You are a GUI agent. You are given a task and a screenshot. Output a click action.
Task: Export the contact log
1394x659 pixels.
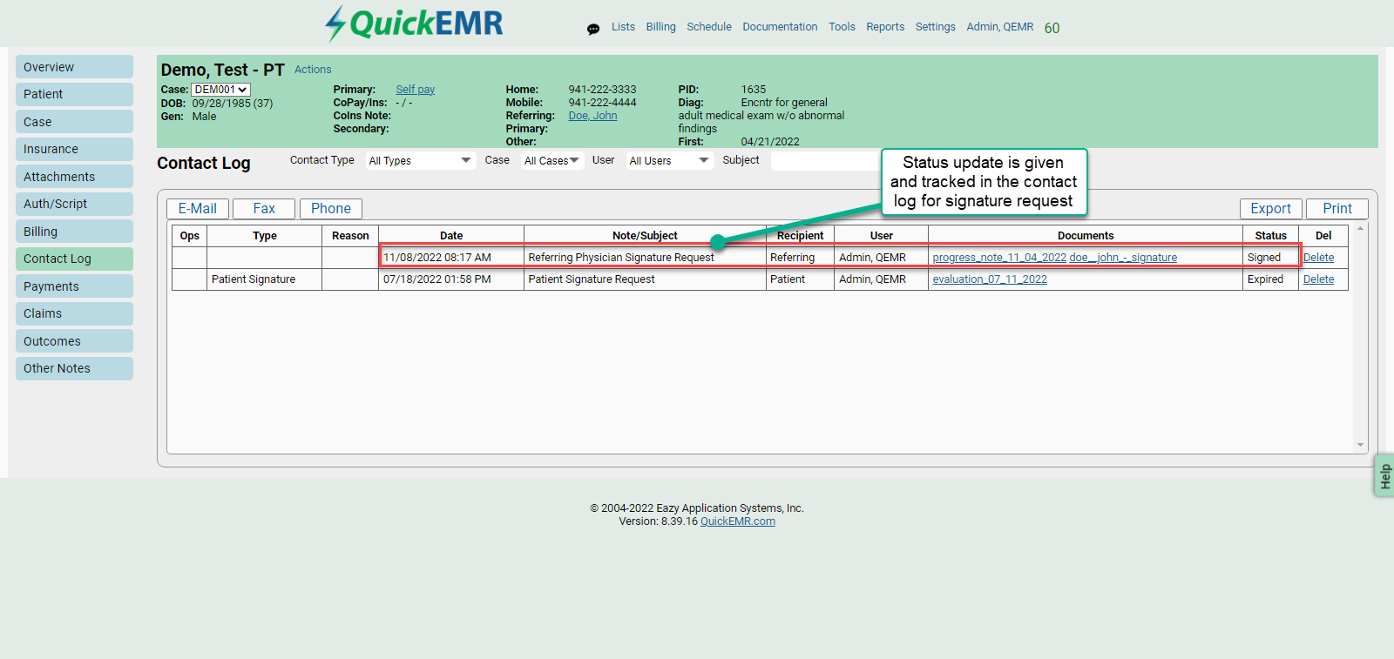tap(1271, 209)
